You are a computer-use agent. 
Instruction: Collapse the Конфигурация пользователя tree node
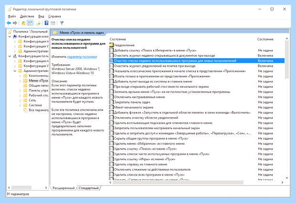(x=10, y=56)
